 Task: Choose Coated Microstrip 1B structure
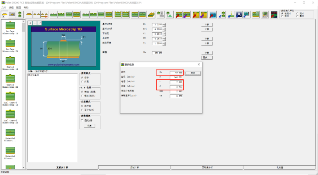(10, 64)
